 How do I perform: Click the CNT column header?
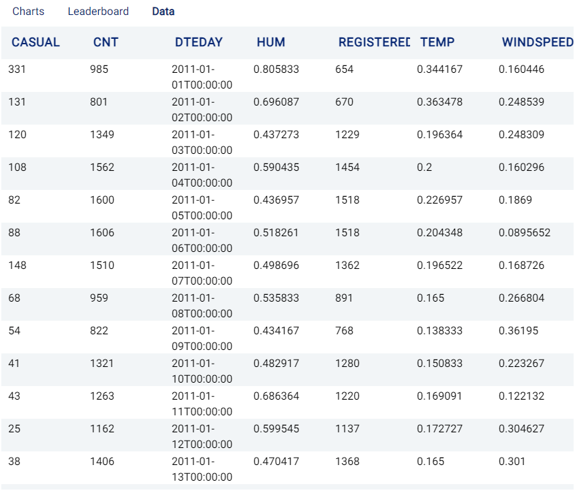106,42
